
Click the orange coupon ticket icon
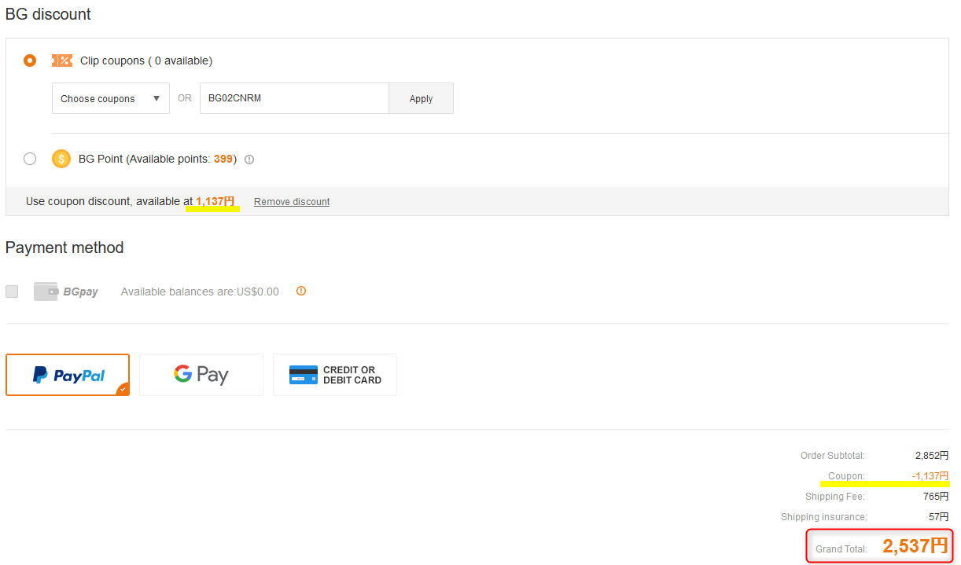tap(62, 61)
